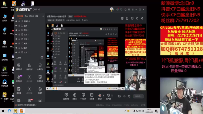Hide the 图片 2 source

16,30
